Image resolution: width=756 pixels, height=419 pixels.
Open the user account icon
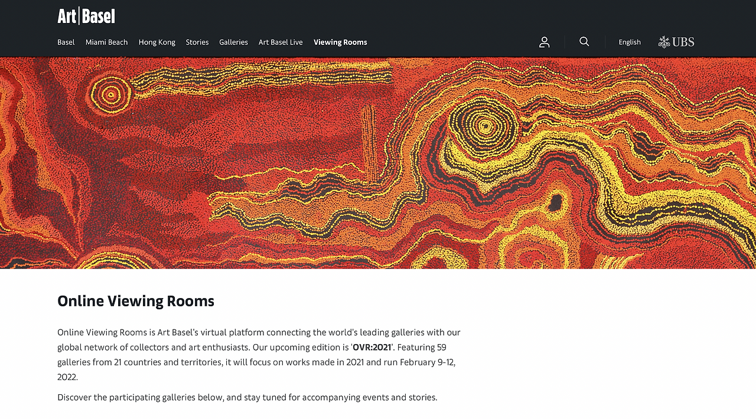click(x=545, y=42)
